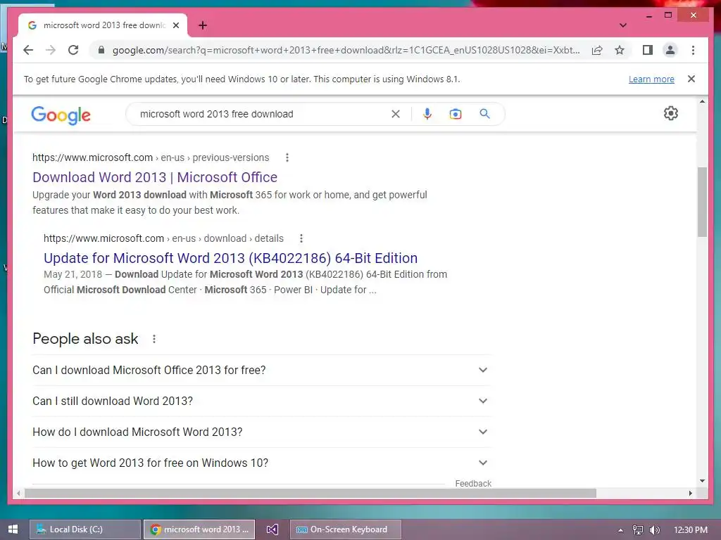Switch to Local Disk (C:) taskbar window
Screen dimensions: 721x540
click(x=85, y=529)
